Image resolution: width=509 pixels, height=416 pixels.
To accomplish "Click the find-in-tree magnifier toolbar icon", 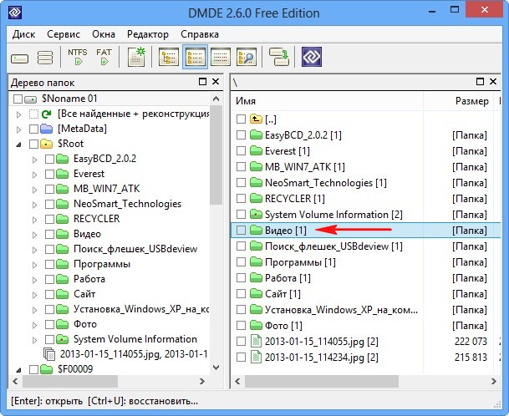I will tap(247, 57).
